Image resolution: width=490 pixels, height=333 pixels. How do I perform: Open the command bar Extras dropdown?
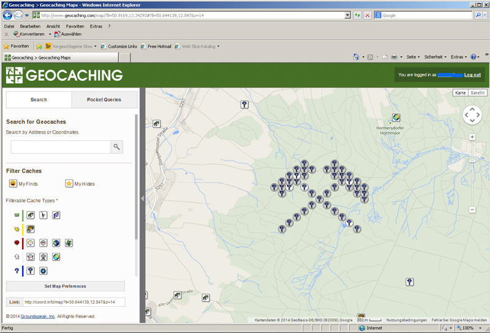pos(459,57)
